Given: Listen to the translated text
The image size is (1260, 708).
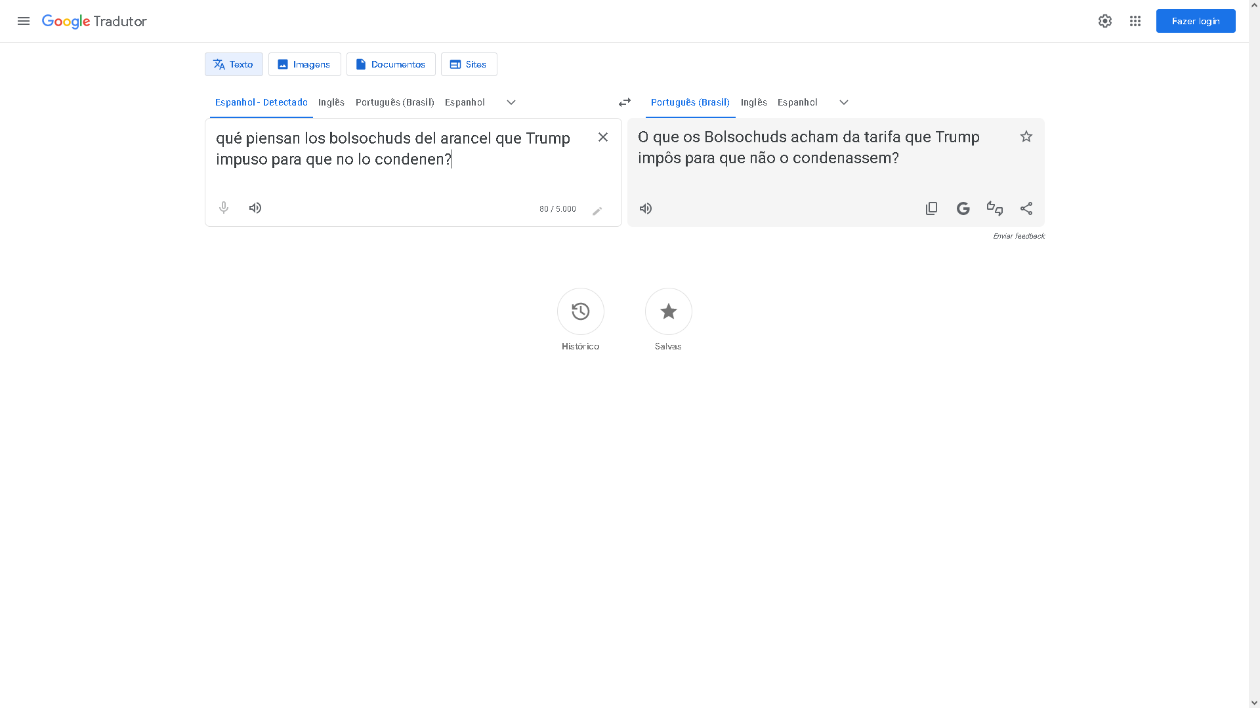Looking at the screenshot, I should pos(646,208).
